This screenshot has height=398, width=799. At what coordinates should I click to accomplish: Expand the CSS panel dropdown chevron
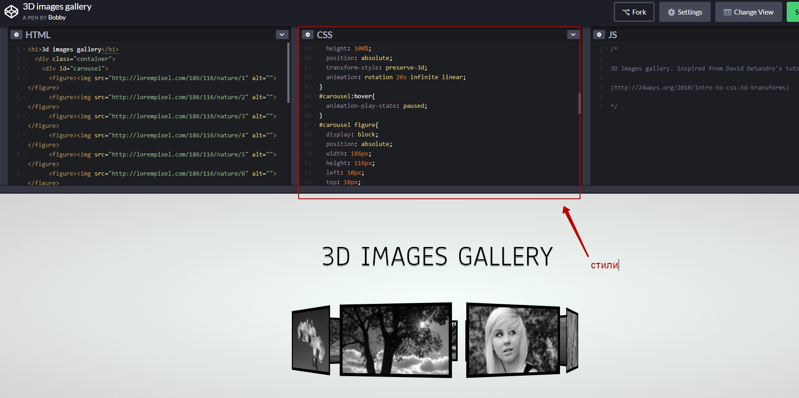573,35
